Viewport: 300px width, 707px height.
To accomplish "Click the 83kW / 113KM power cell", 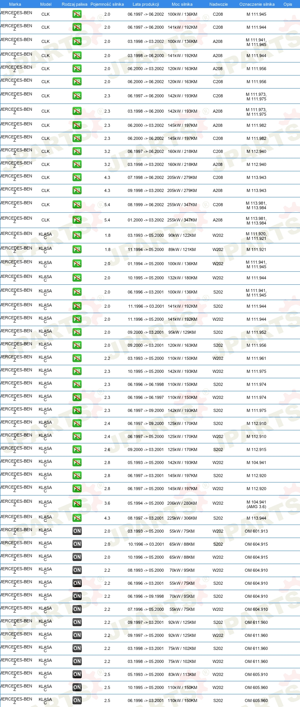I will 182,674.
